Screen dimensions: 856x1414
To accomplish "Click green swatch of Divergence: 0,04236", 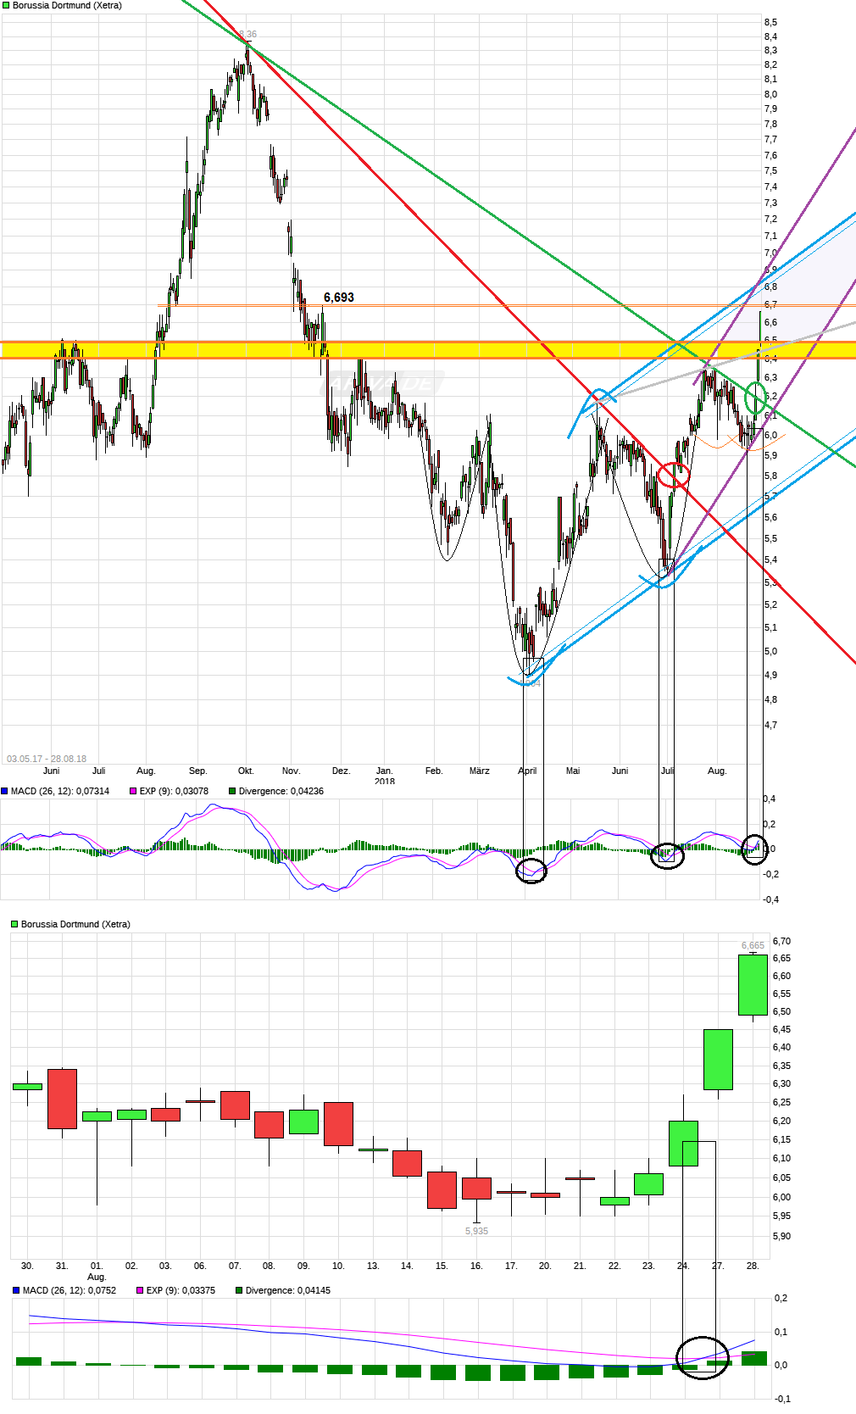I will 232,791.
